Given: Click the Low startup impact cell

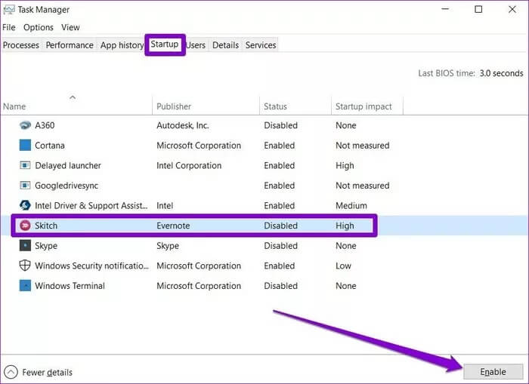Looking at the screenshot, I should coord(343,266).
